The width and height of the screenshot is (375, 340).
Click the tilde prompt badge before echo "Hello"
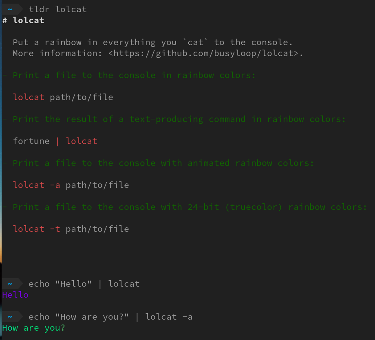point(10,284)
